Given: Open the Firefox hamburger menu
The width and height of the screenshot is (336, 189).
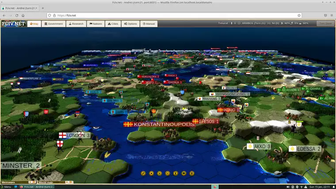Looking at the screenshot, I should [330, 15].
